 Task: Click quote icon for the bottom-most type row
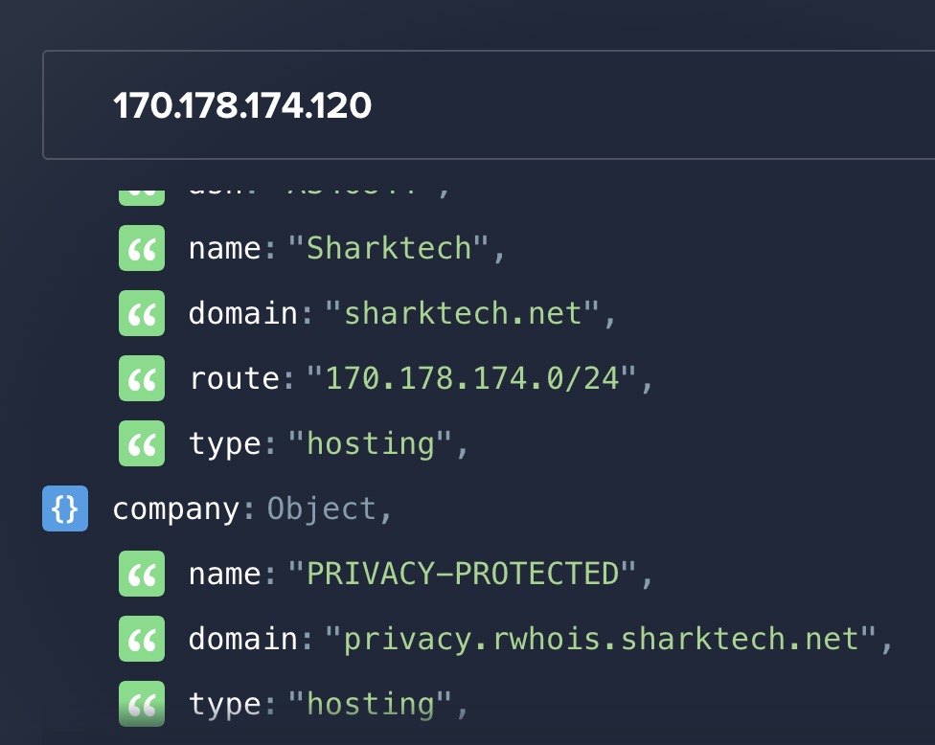tap(142, 705)
